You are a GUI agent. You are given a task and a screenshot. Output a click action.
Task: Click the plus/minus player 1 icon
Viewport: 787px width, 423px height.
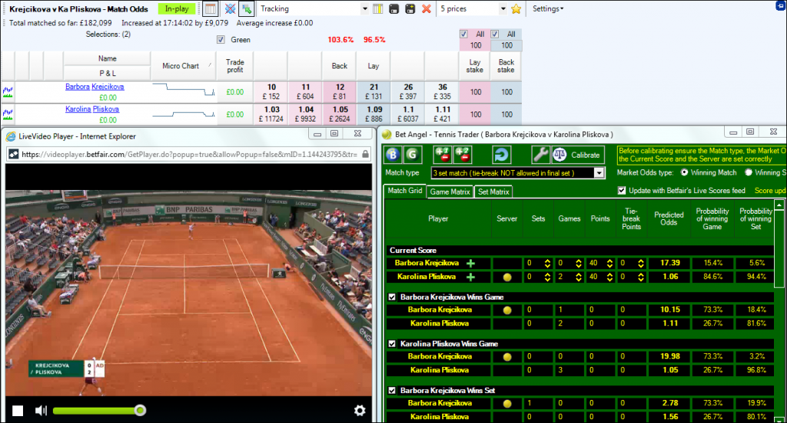pyautogui.click(x=443, y=155)
